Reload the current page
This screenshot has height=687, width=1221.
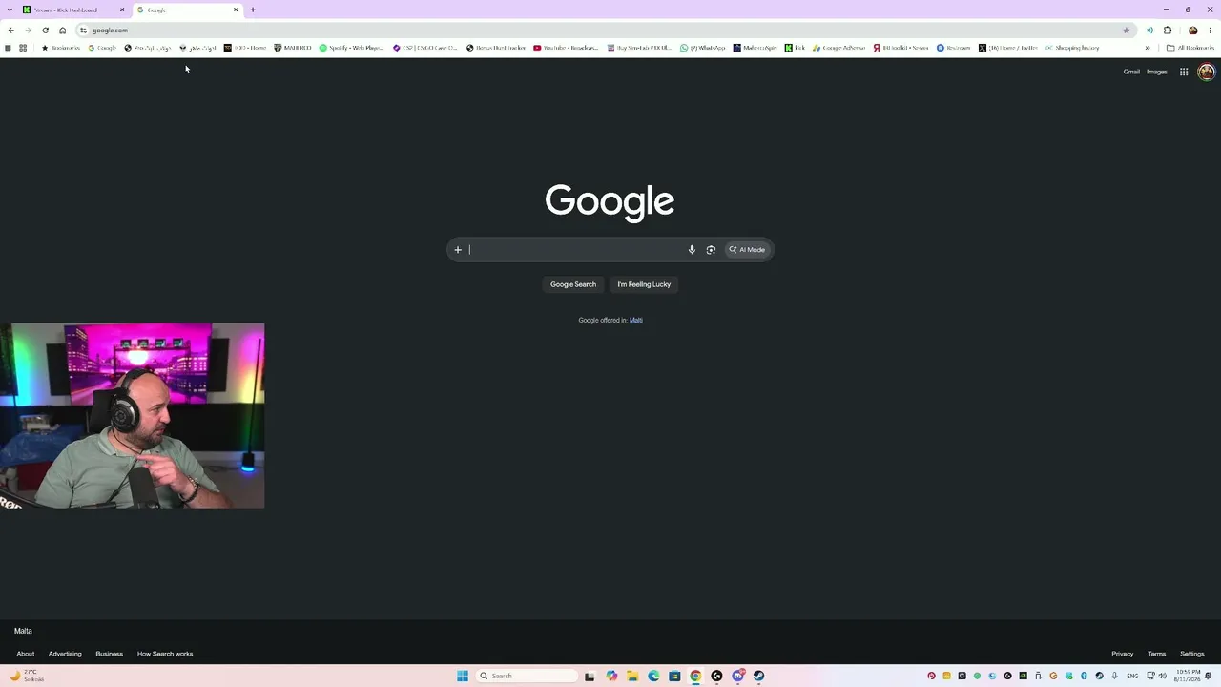click(x=45, y=31)
